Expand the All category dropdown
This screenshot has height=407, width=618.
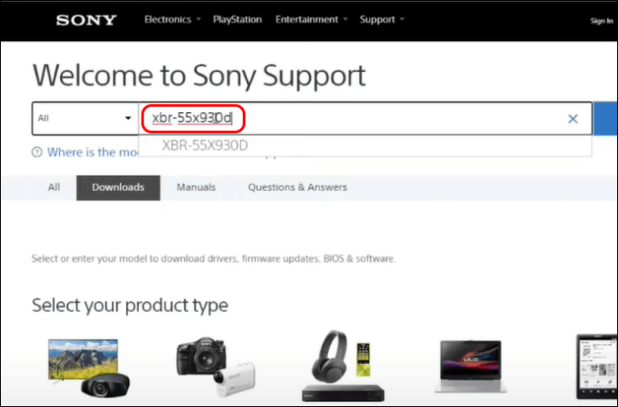pyautogui.click(x=85, y=118)
